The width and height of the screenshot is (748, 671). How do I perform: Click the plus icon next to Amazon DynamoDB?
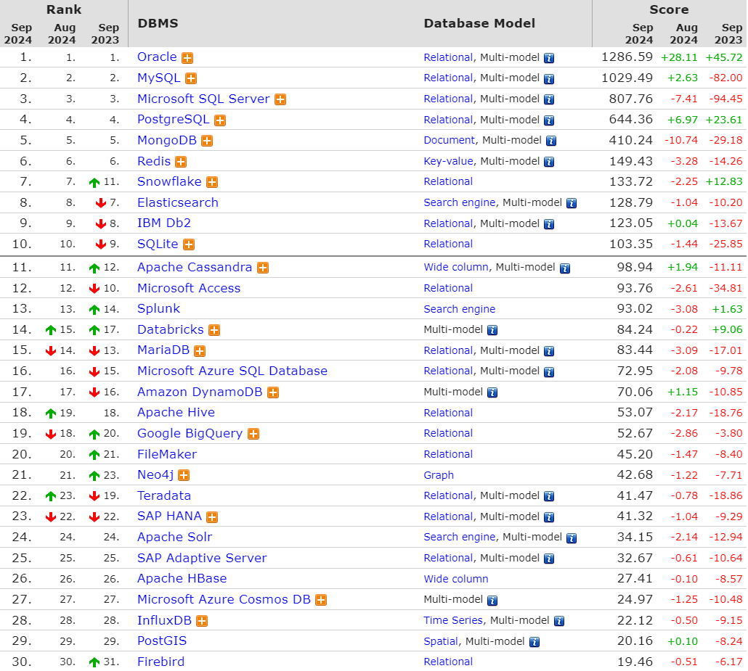pyautogui.click(x=273, y=392)
